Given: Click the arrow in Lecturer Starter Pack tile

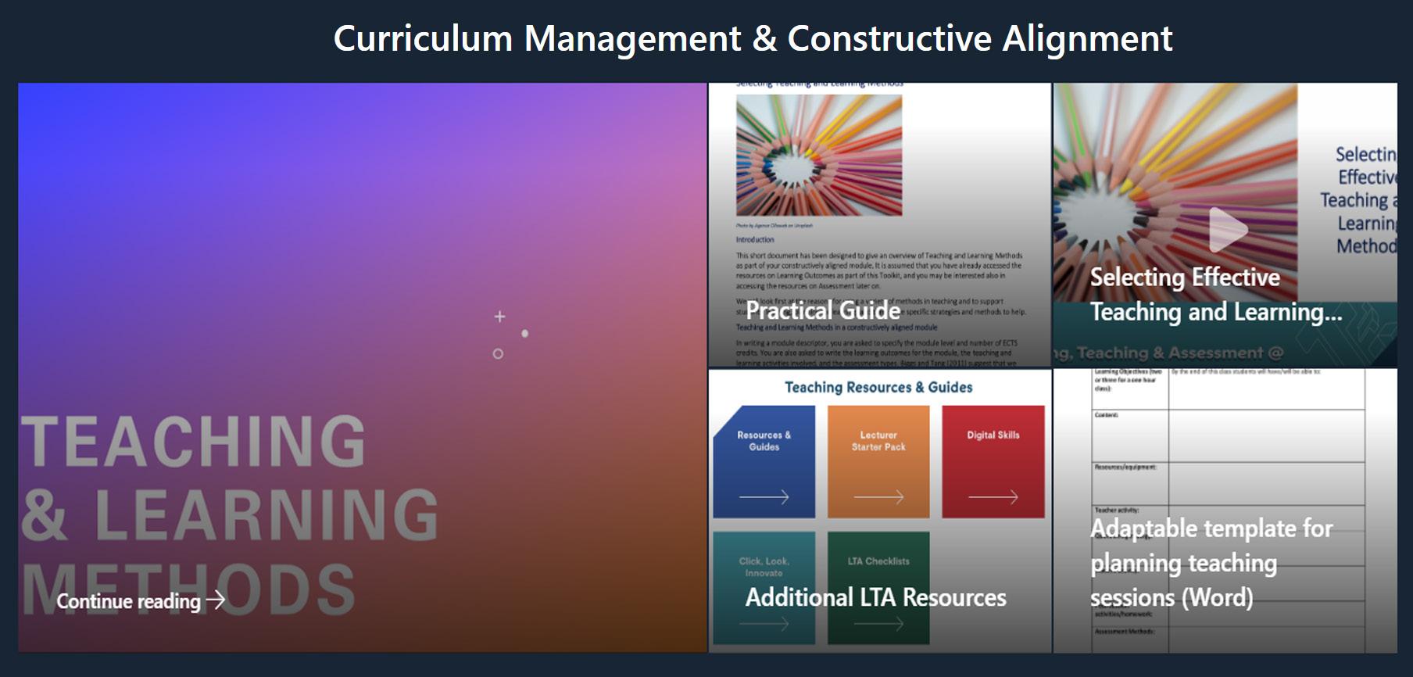Looking at the screenshot, I should (878, 496).
